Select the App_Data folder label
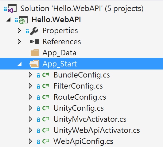 59,53
